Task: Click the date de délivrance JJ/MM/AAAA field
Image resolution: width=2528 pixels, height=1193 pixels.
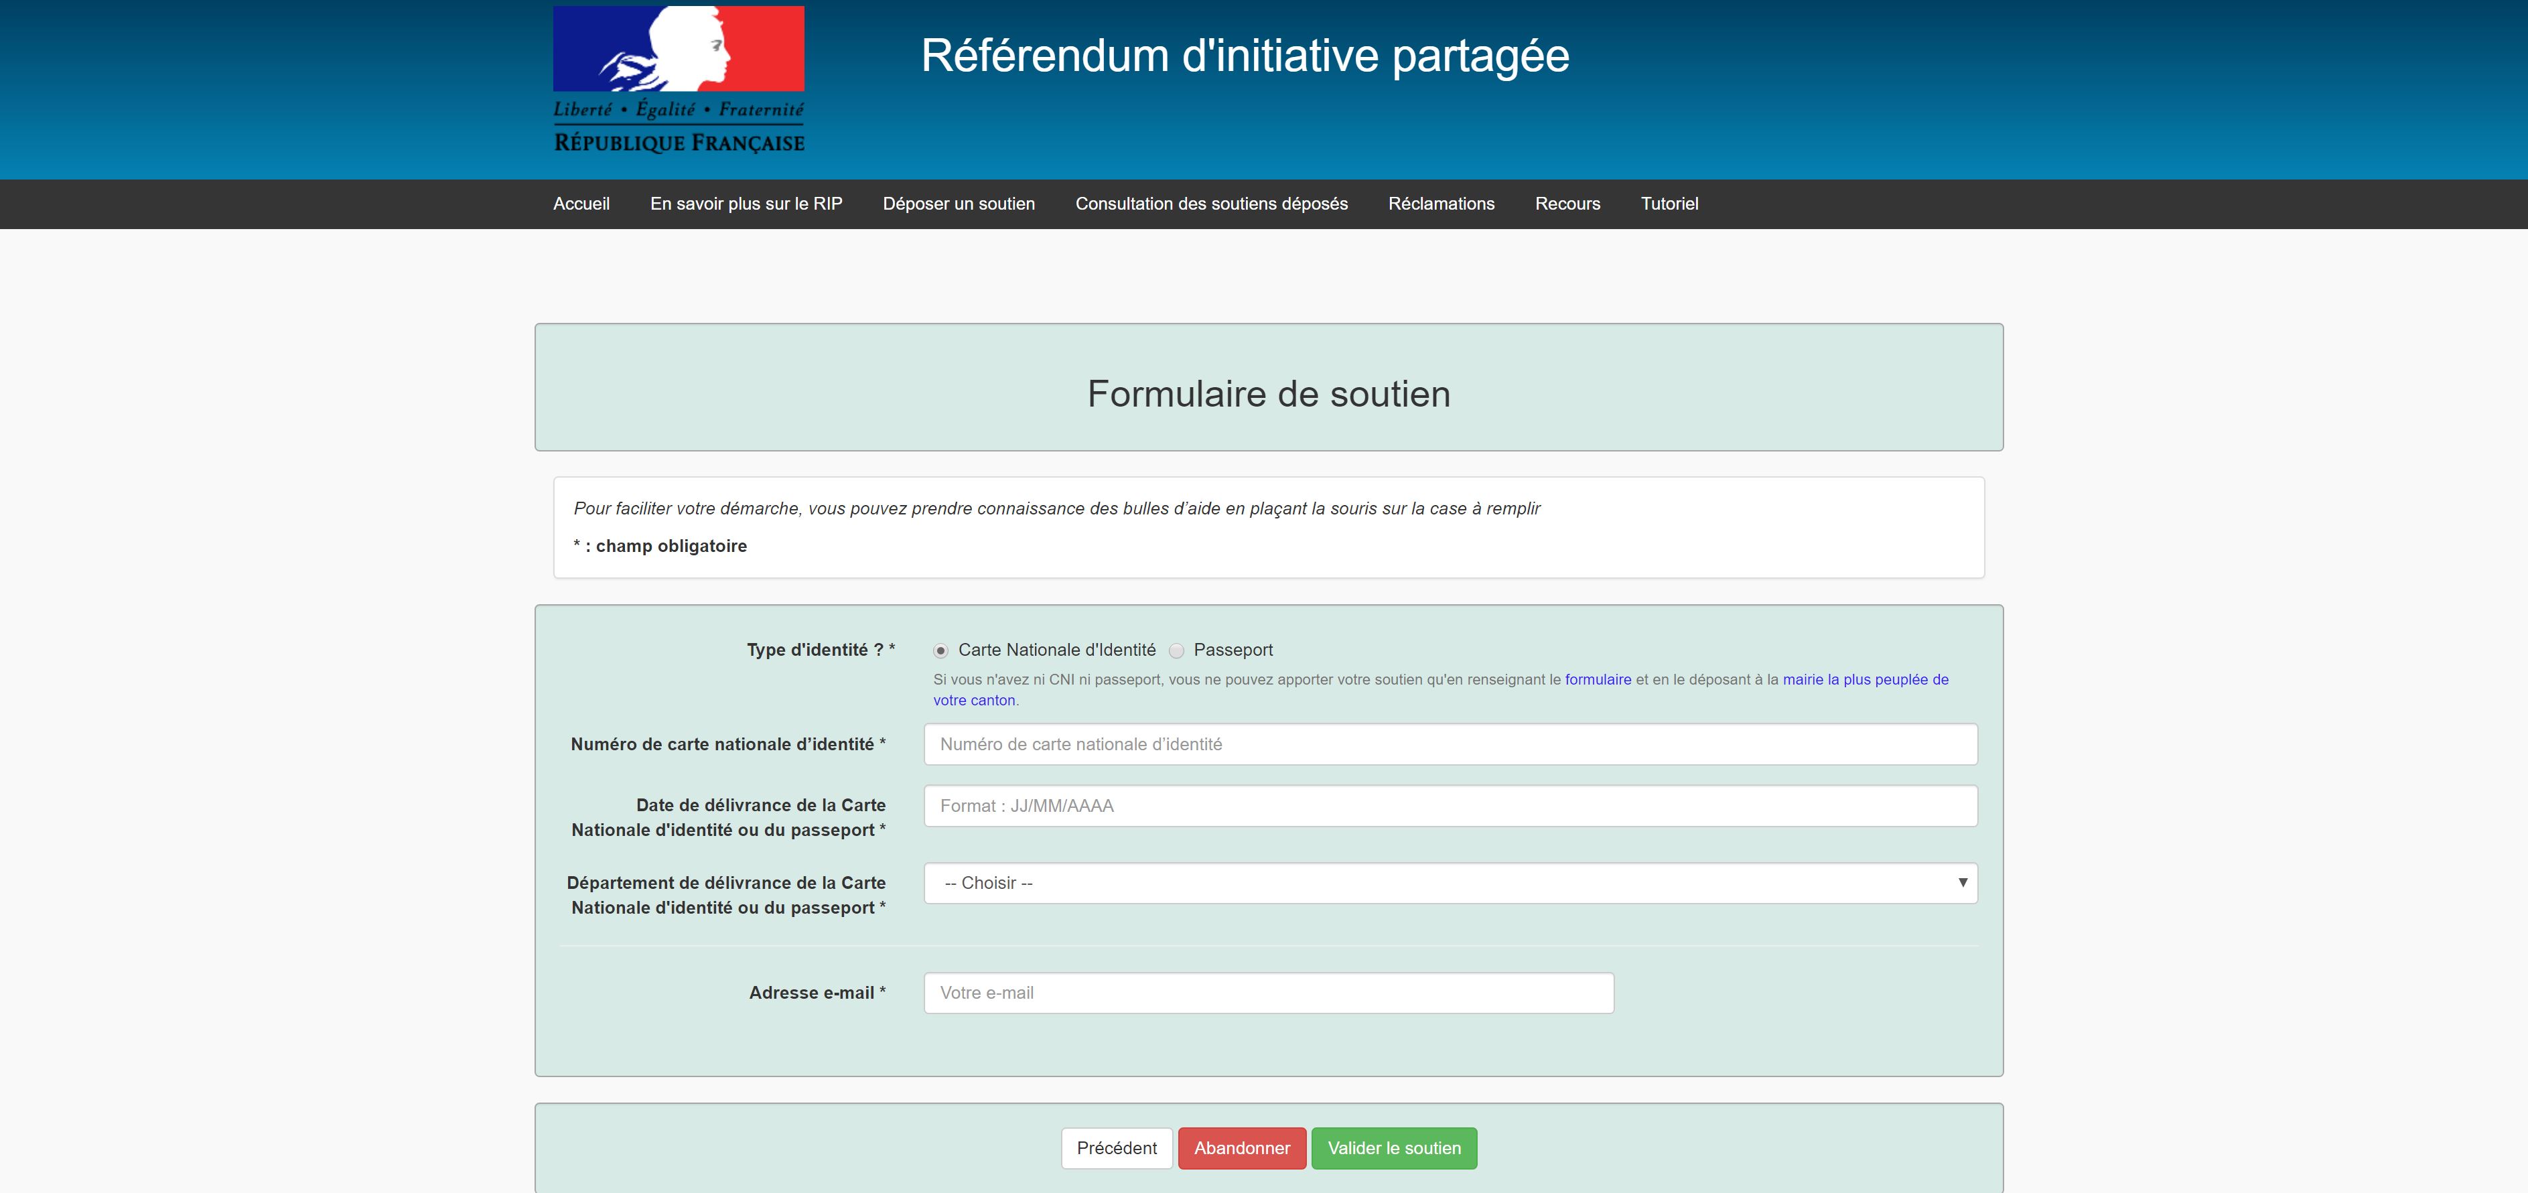Action: 1450,805
